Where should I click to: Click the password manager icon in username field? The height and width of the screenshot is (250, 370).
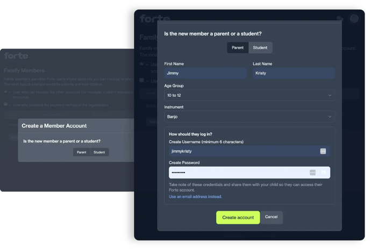click(x=323, y=151)
